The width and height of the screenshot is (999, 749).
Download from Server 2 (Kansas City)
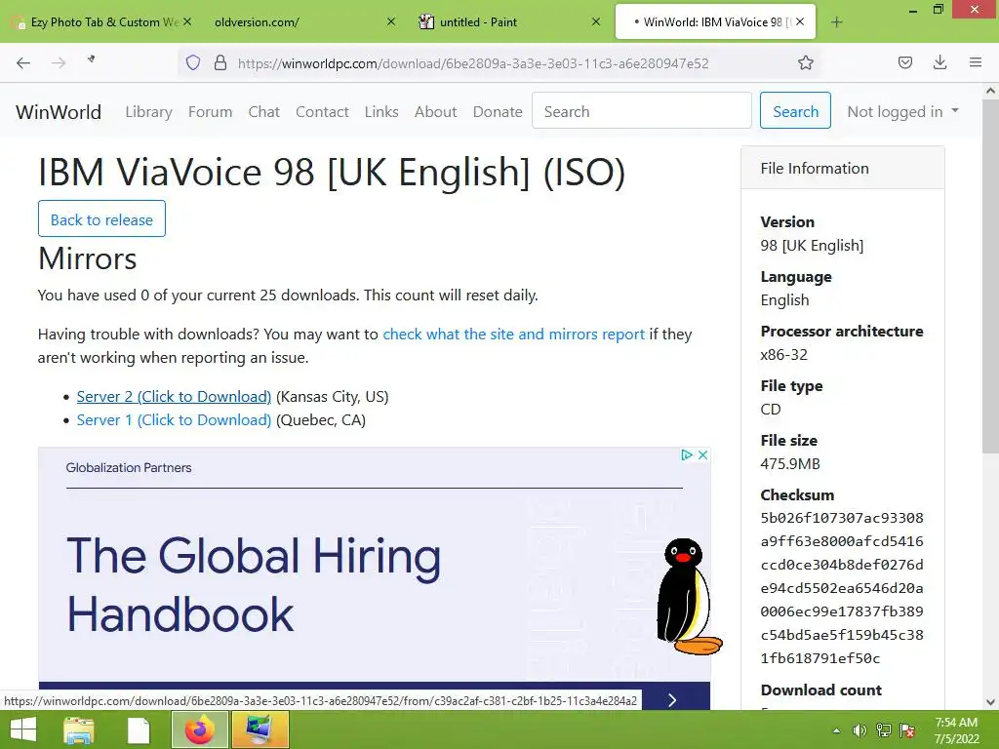(x=174, y=396)
